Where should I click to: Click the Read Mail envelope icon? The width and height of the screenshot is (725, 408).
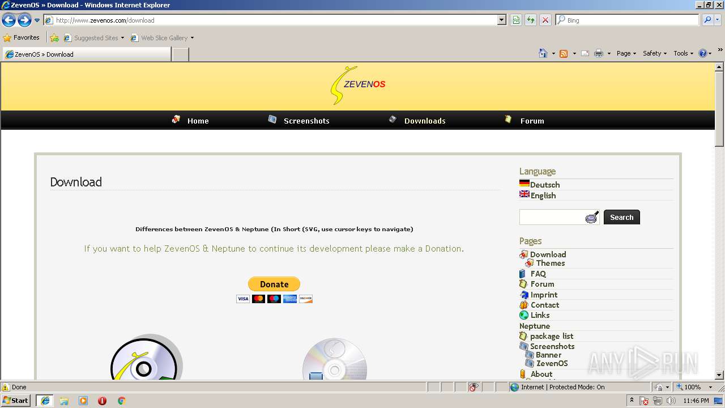point(585,53)
